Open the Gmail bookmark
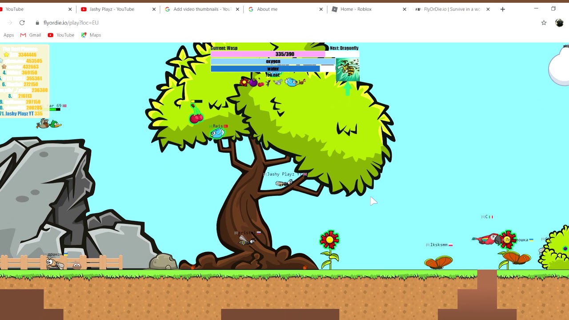Viewport: 569px width, 320px height. pyautogui.click(x=31, y=35)
